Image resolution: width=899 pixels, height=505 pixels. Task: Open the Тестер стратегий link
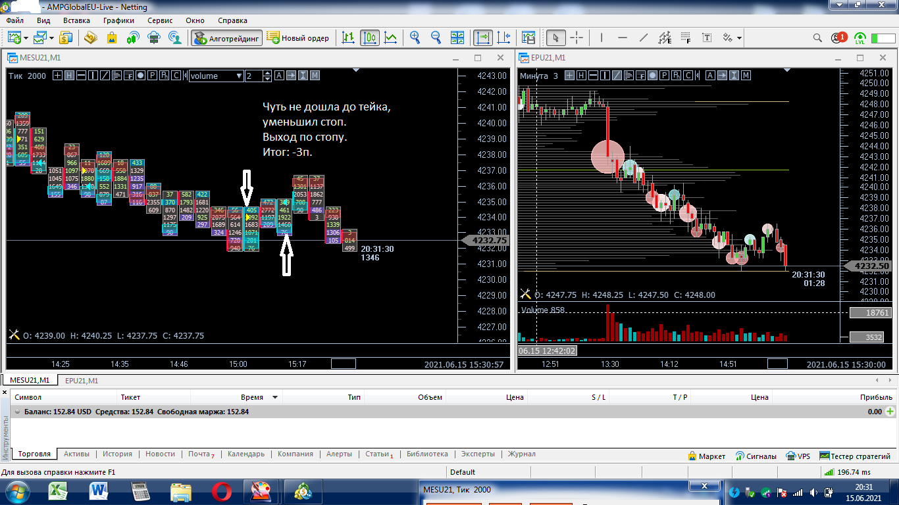click(x=855, y=456)
